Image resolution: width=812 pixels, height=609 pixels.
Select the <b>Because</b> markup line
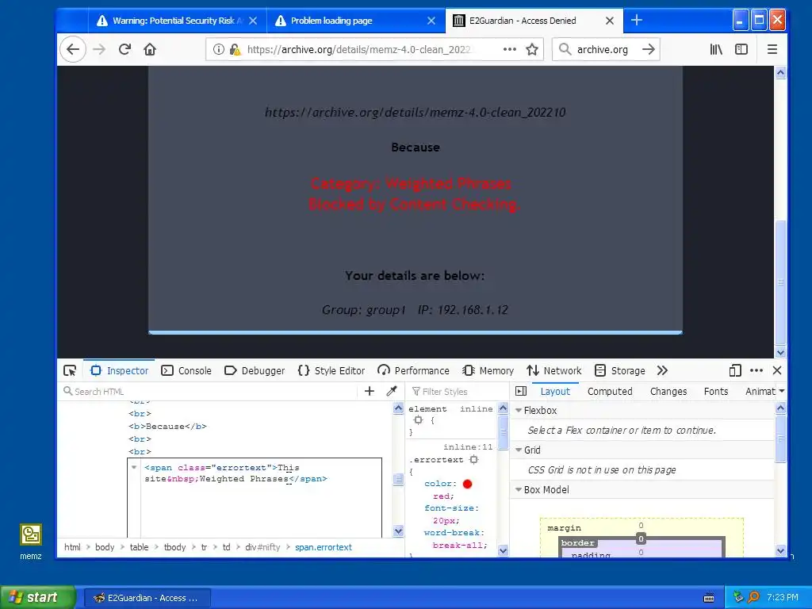pos(168,427)
